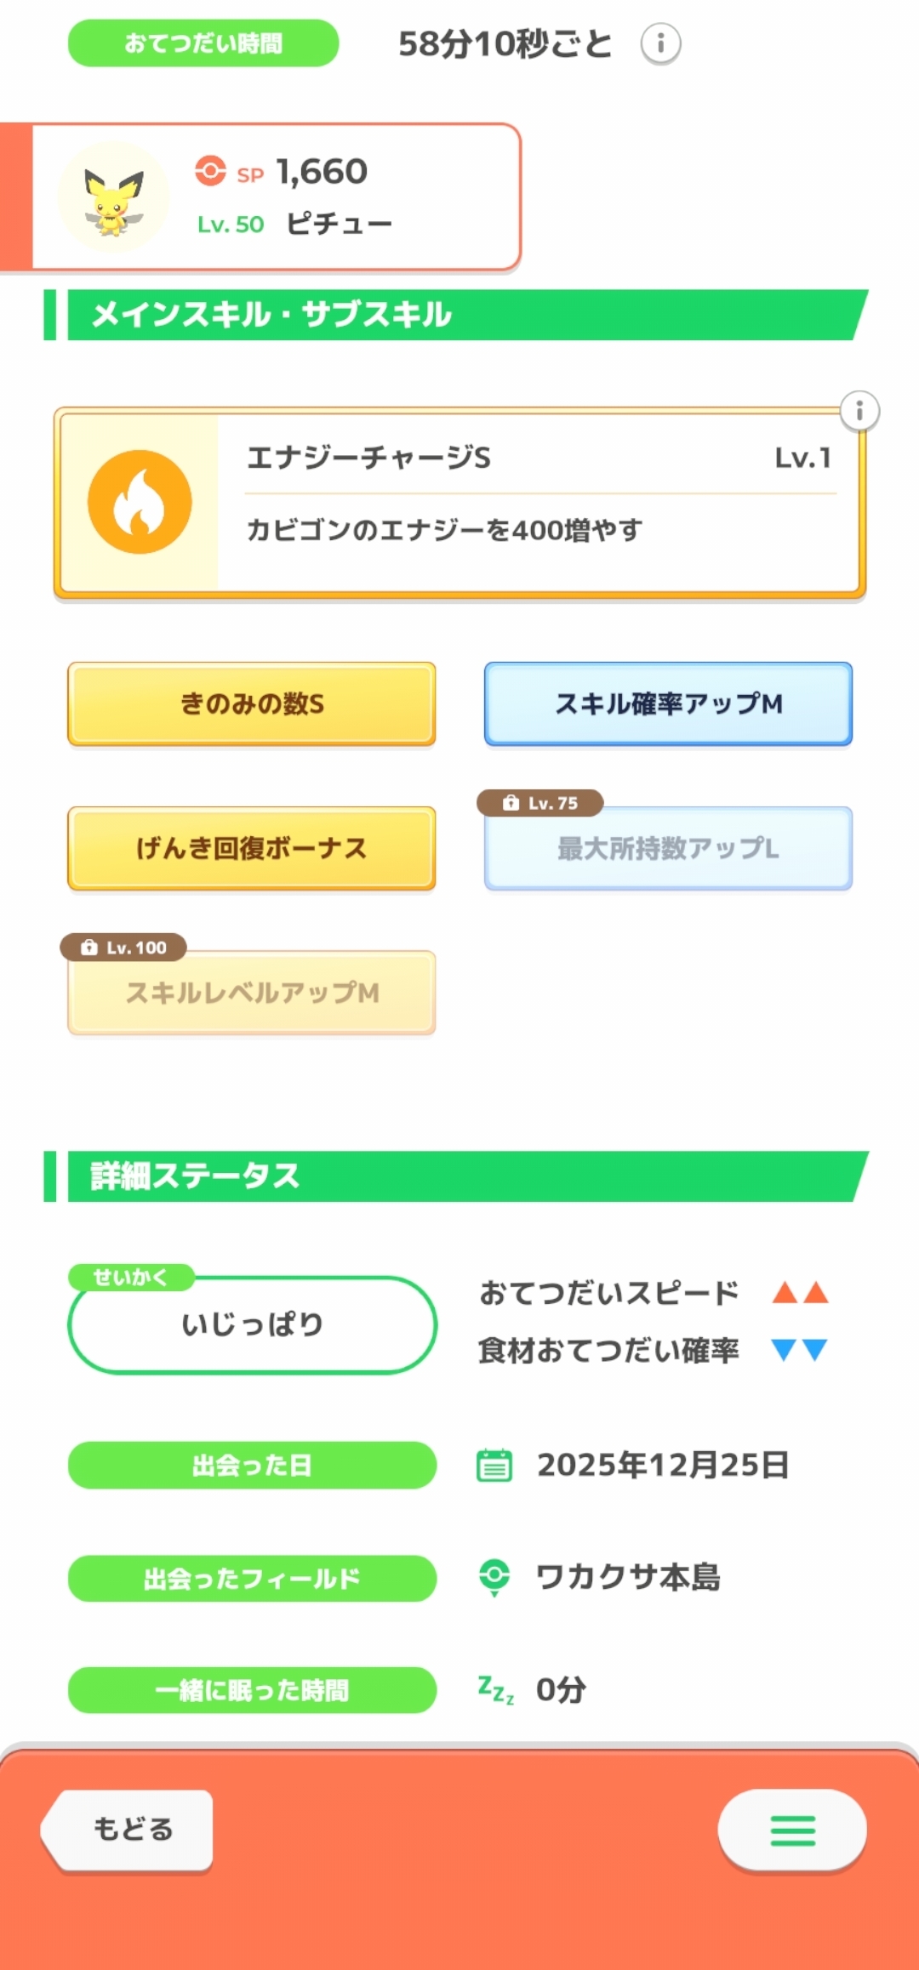Screen dimensions: 919x1970
Task: Tap the locked 最大所持数アップL skill
Action: pos(668,848)
